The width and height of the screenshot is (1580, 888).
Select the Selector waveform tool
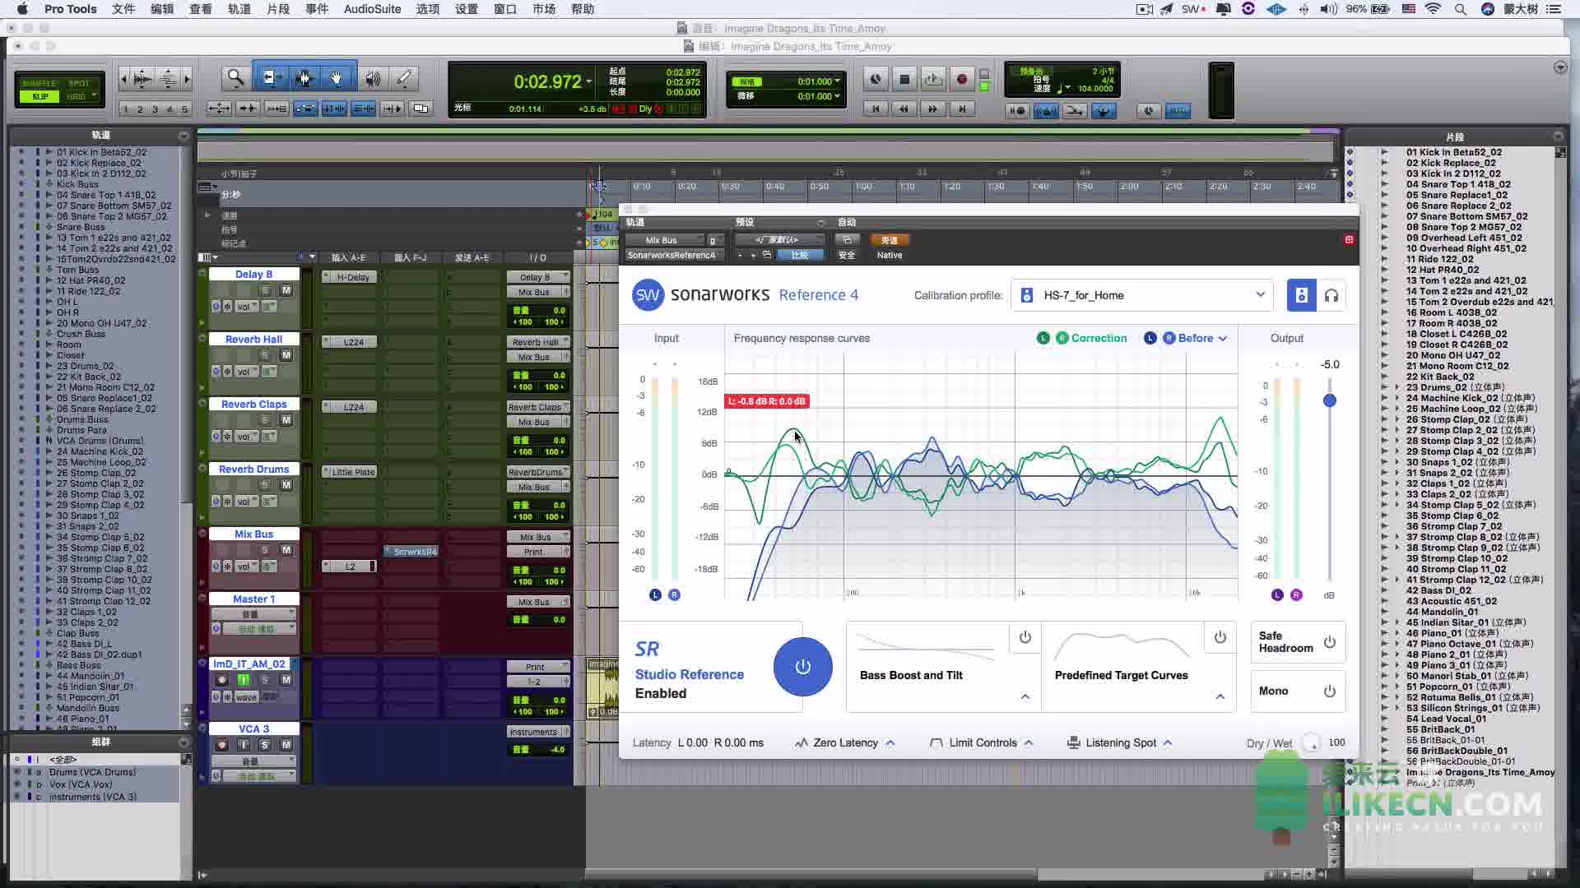[x=304, y=78]
